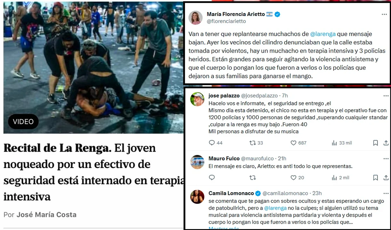The image size is (391, 230).
Task: Play the VIDEO badge on the article image
Action: click(23, 121)
